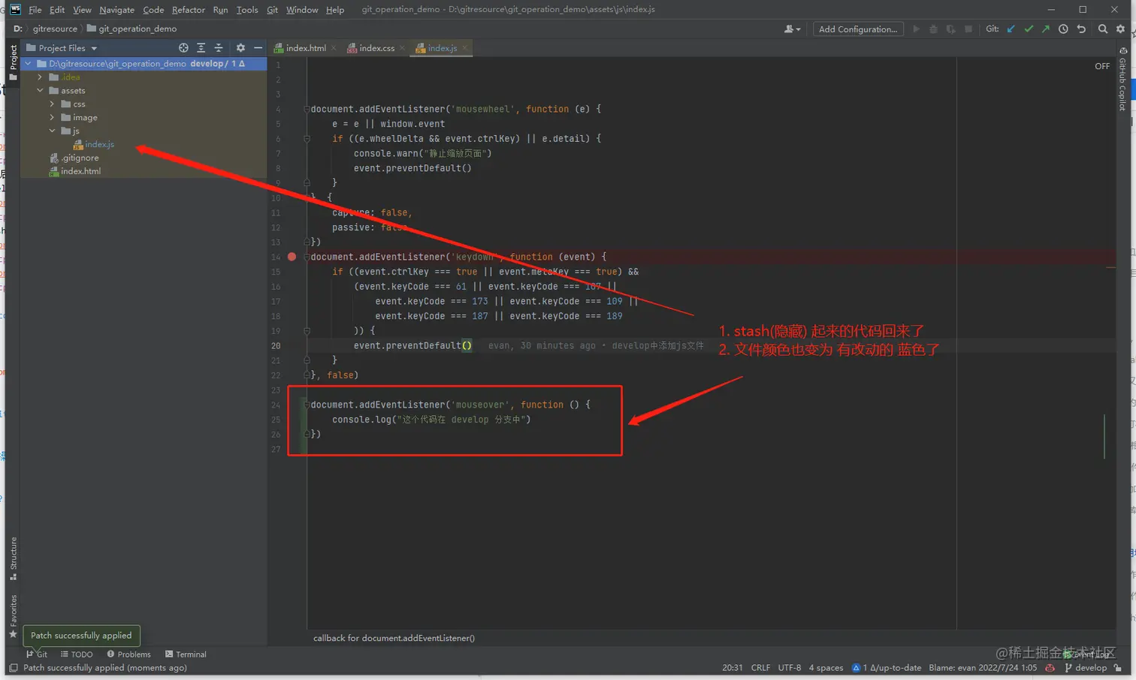Hide the Project panel with minus icon
Screen dimensions: 1136x680
click(x=258, y=48)
